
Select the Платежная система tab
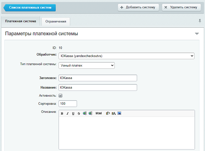(x=21, y=21)
